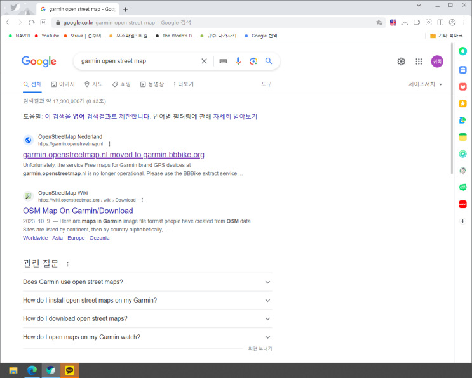472x378 pixels.
Task: Open the browser profile account icon
Action: pyautogui.click(x=452, y=23)
